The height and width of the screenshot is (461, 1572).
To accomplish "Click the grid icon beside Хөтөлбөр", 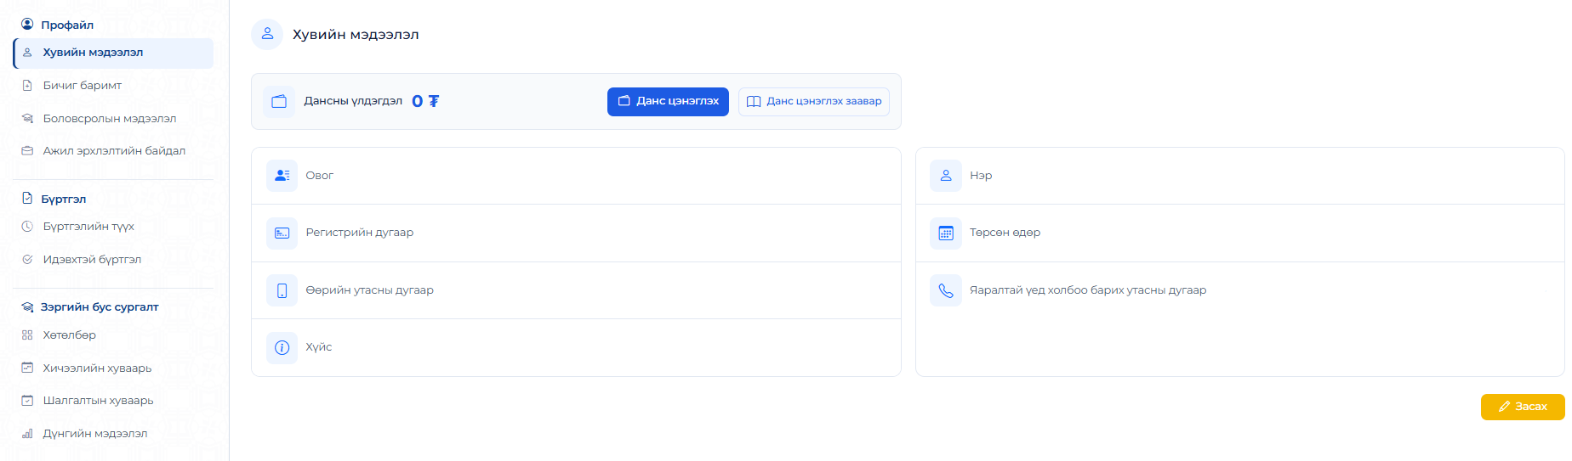I will tap(27, 335).
